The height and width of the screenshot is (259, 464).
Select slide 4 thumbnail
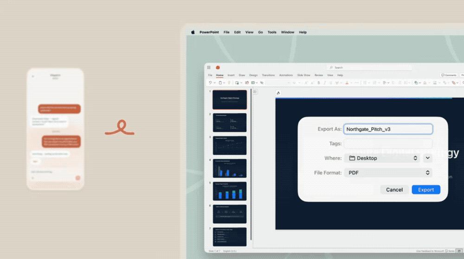[230, 168]
